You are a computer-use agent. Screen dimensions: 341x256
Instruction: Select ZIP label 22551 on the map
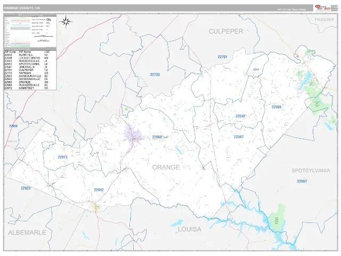tap(302, 181)
